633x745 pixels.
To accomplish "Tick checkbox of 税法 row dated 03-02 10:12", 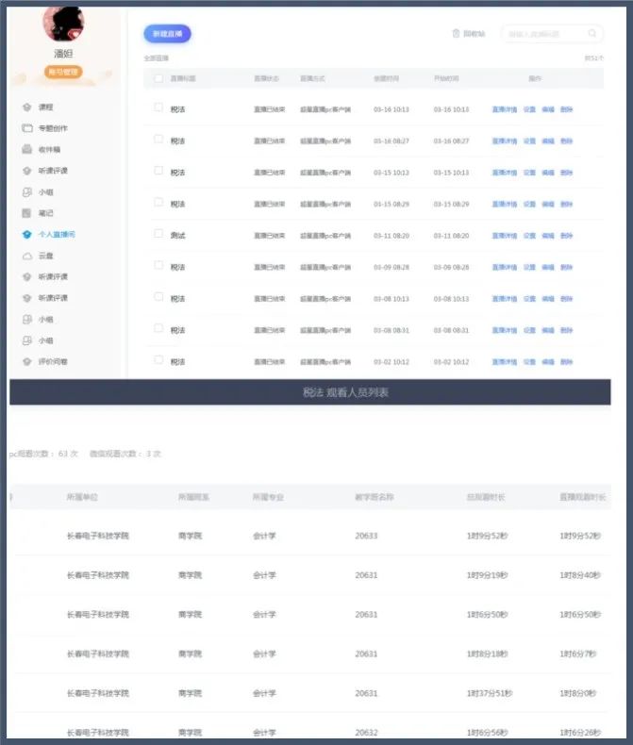I will [x=158, y=360].
